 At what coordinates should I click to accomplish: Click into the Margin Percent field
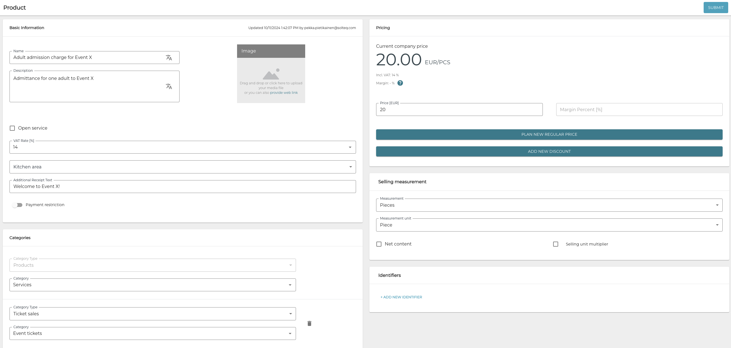639,109
